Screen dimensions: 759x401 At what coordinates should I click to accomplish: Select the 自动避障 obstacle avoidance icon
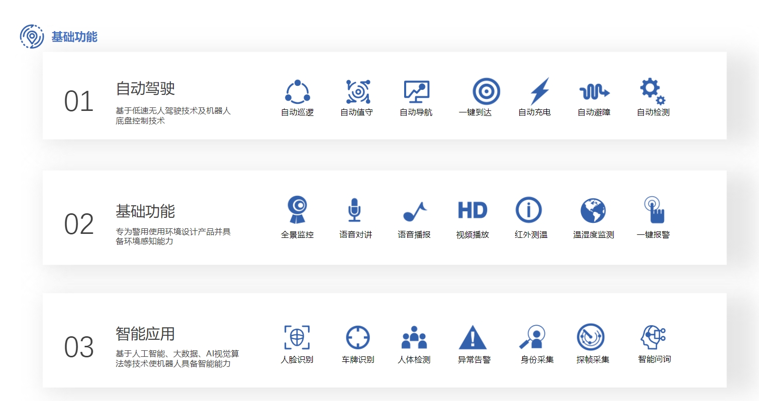point(594,92)
